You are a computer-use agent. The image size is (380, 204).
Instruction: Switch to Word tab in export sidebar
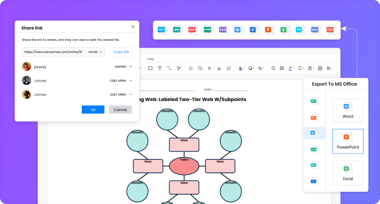[314, 133]
